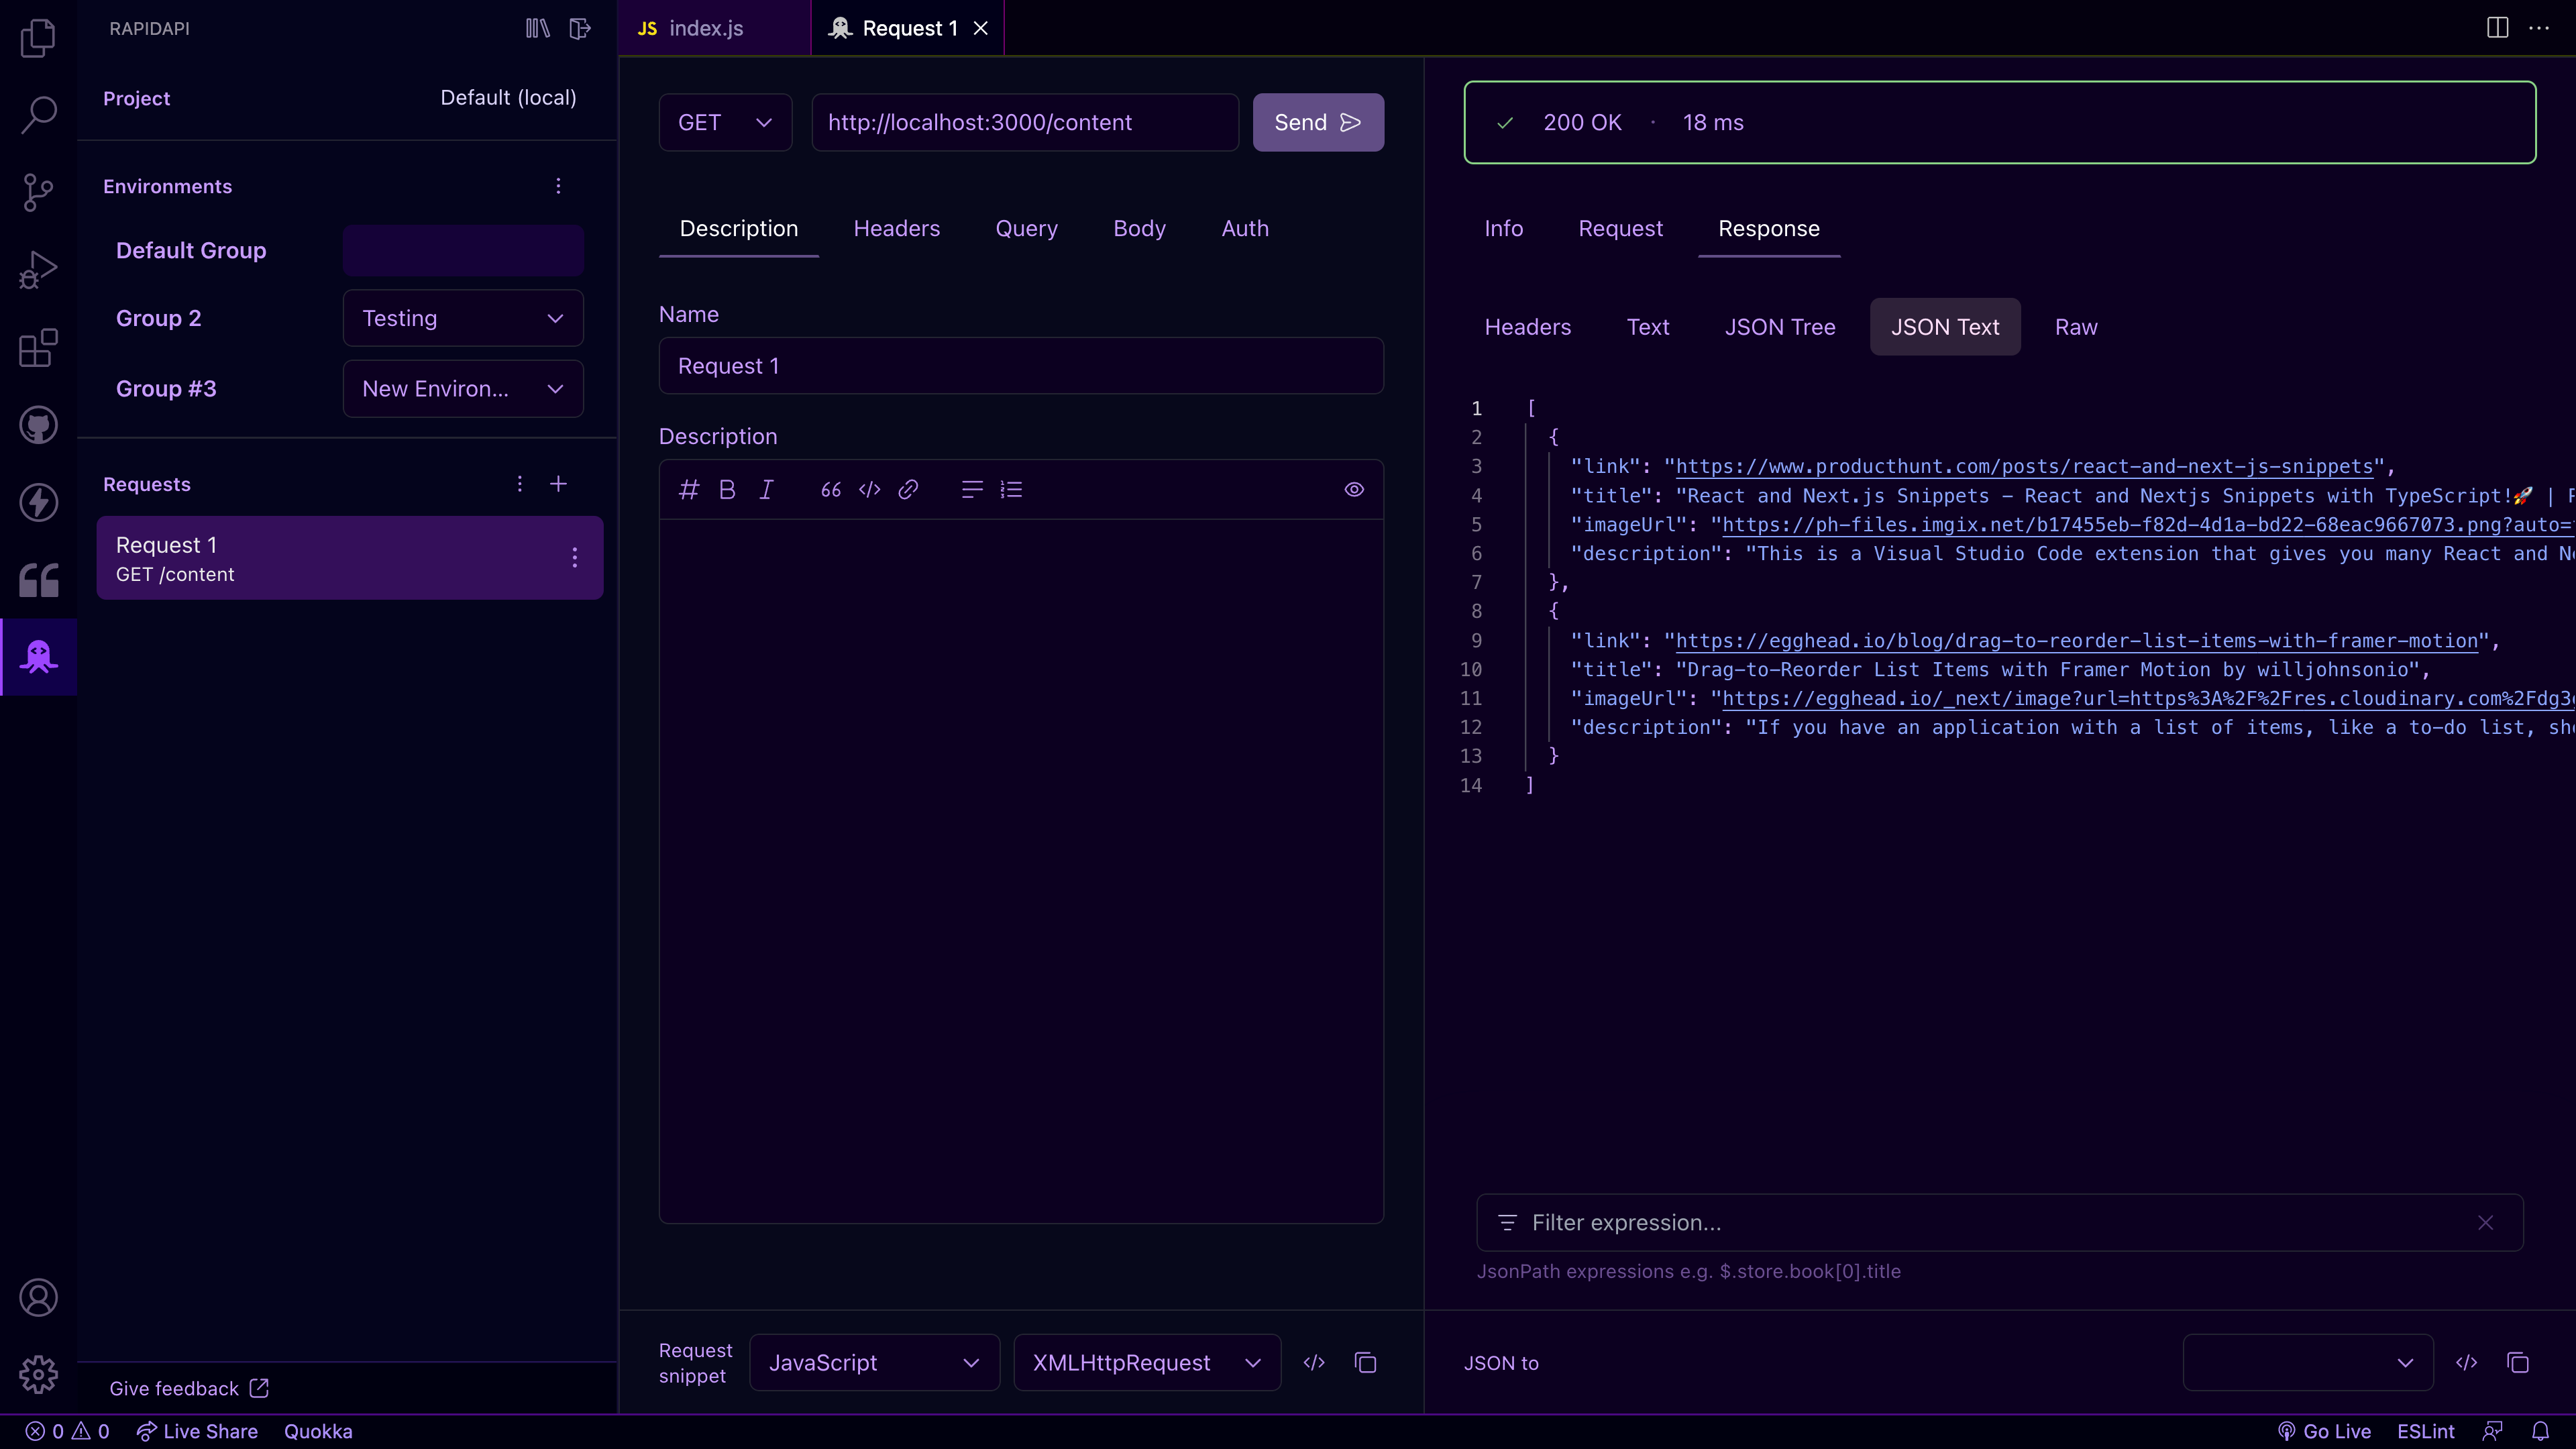Click Go Live in status bar
This screenshot has width=2576, height=1449.
[x=2324, y=1431]
